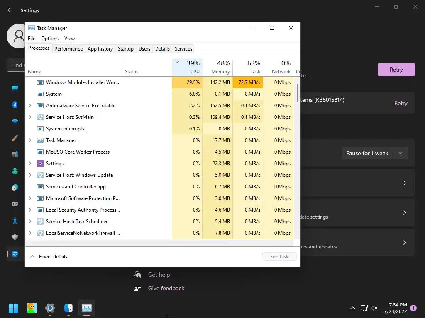Image resolution: width=425 pixels, height=318 pixels.
Task: Switch to the Services tab
Action: [183, 49]
